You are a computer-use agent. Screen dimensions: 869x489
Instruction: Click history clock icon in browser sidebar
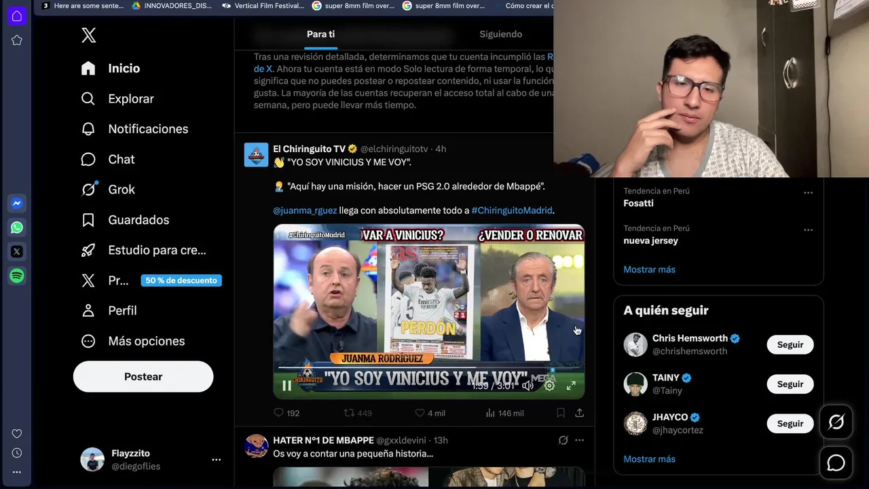click(x=17, y=453)
